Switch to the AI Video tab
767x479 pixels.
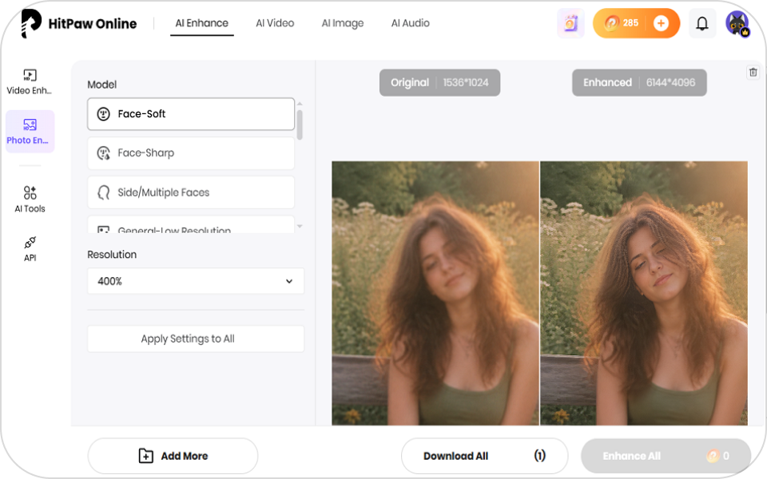pyautogui.click(x=275, y=23)
